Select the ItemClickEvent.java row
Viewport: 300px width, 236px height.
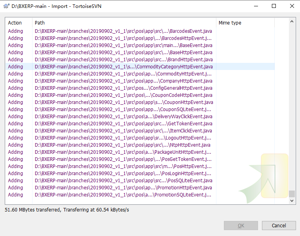click(x=140, y=131)
